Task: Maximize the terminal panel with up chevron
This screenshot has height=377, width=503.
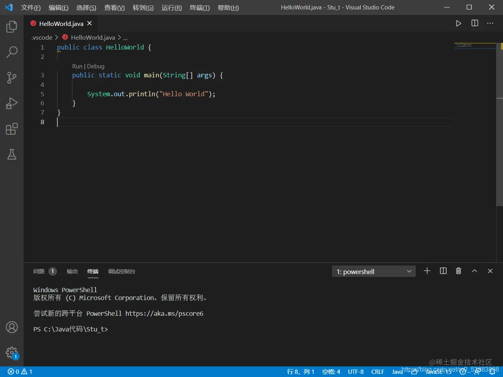Action: pyautogui.click(x=474, y=271)
